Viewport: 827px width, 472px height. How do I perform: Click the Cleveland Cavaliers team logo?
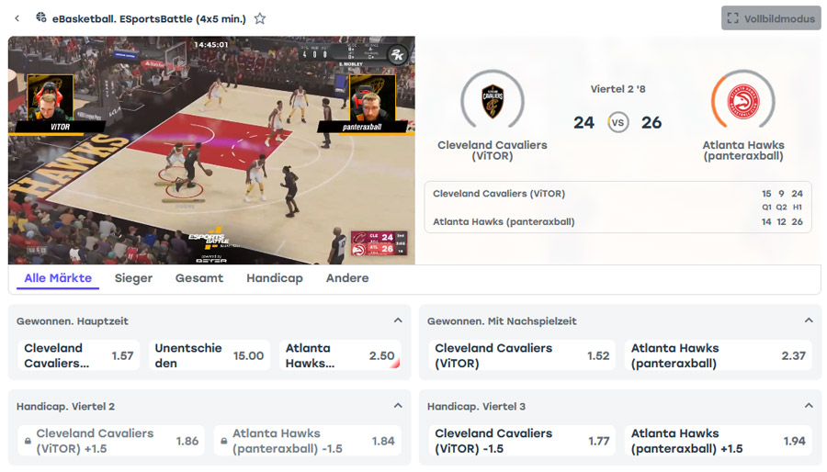point(493,102)
